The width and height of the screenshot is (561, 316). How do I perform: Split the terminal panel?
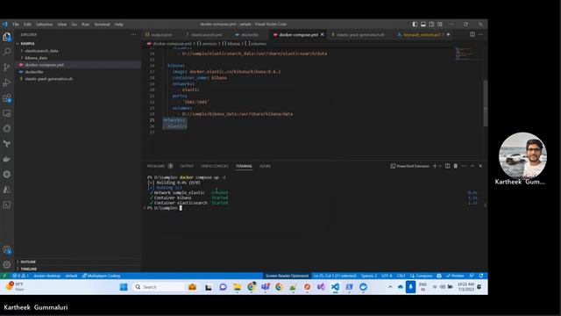pyautogui.click(x=448, y=166)
